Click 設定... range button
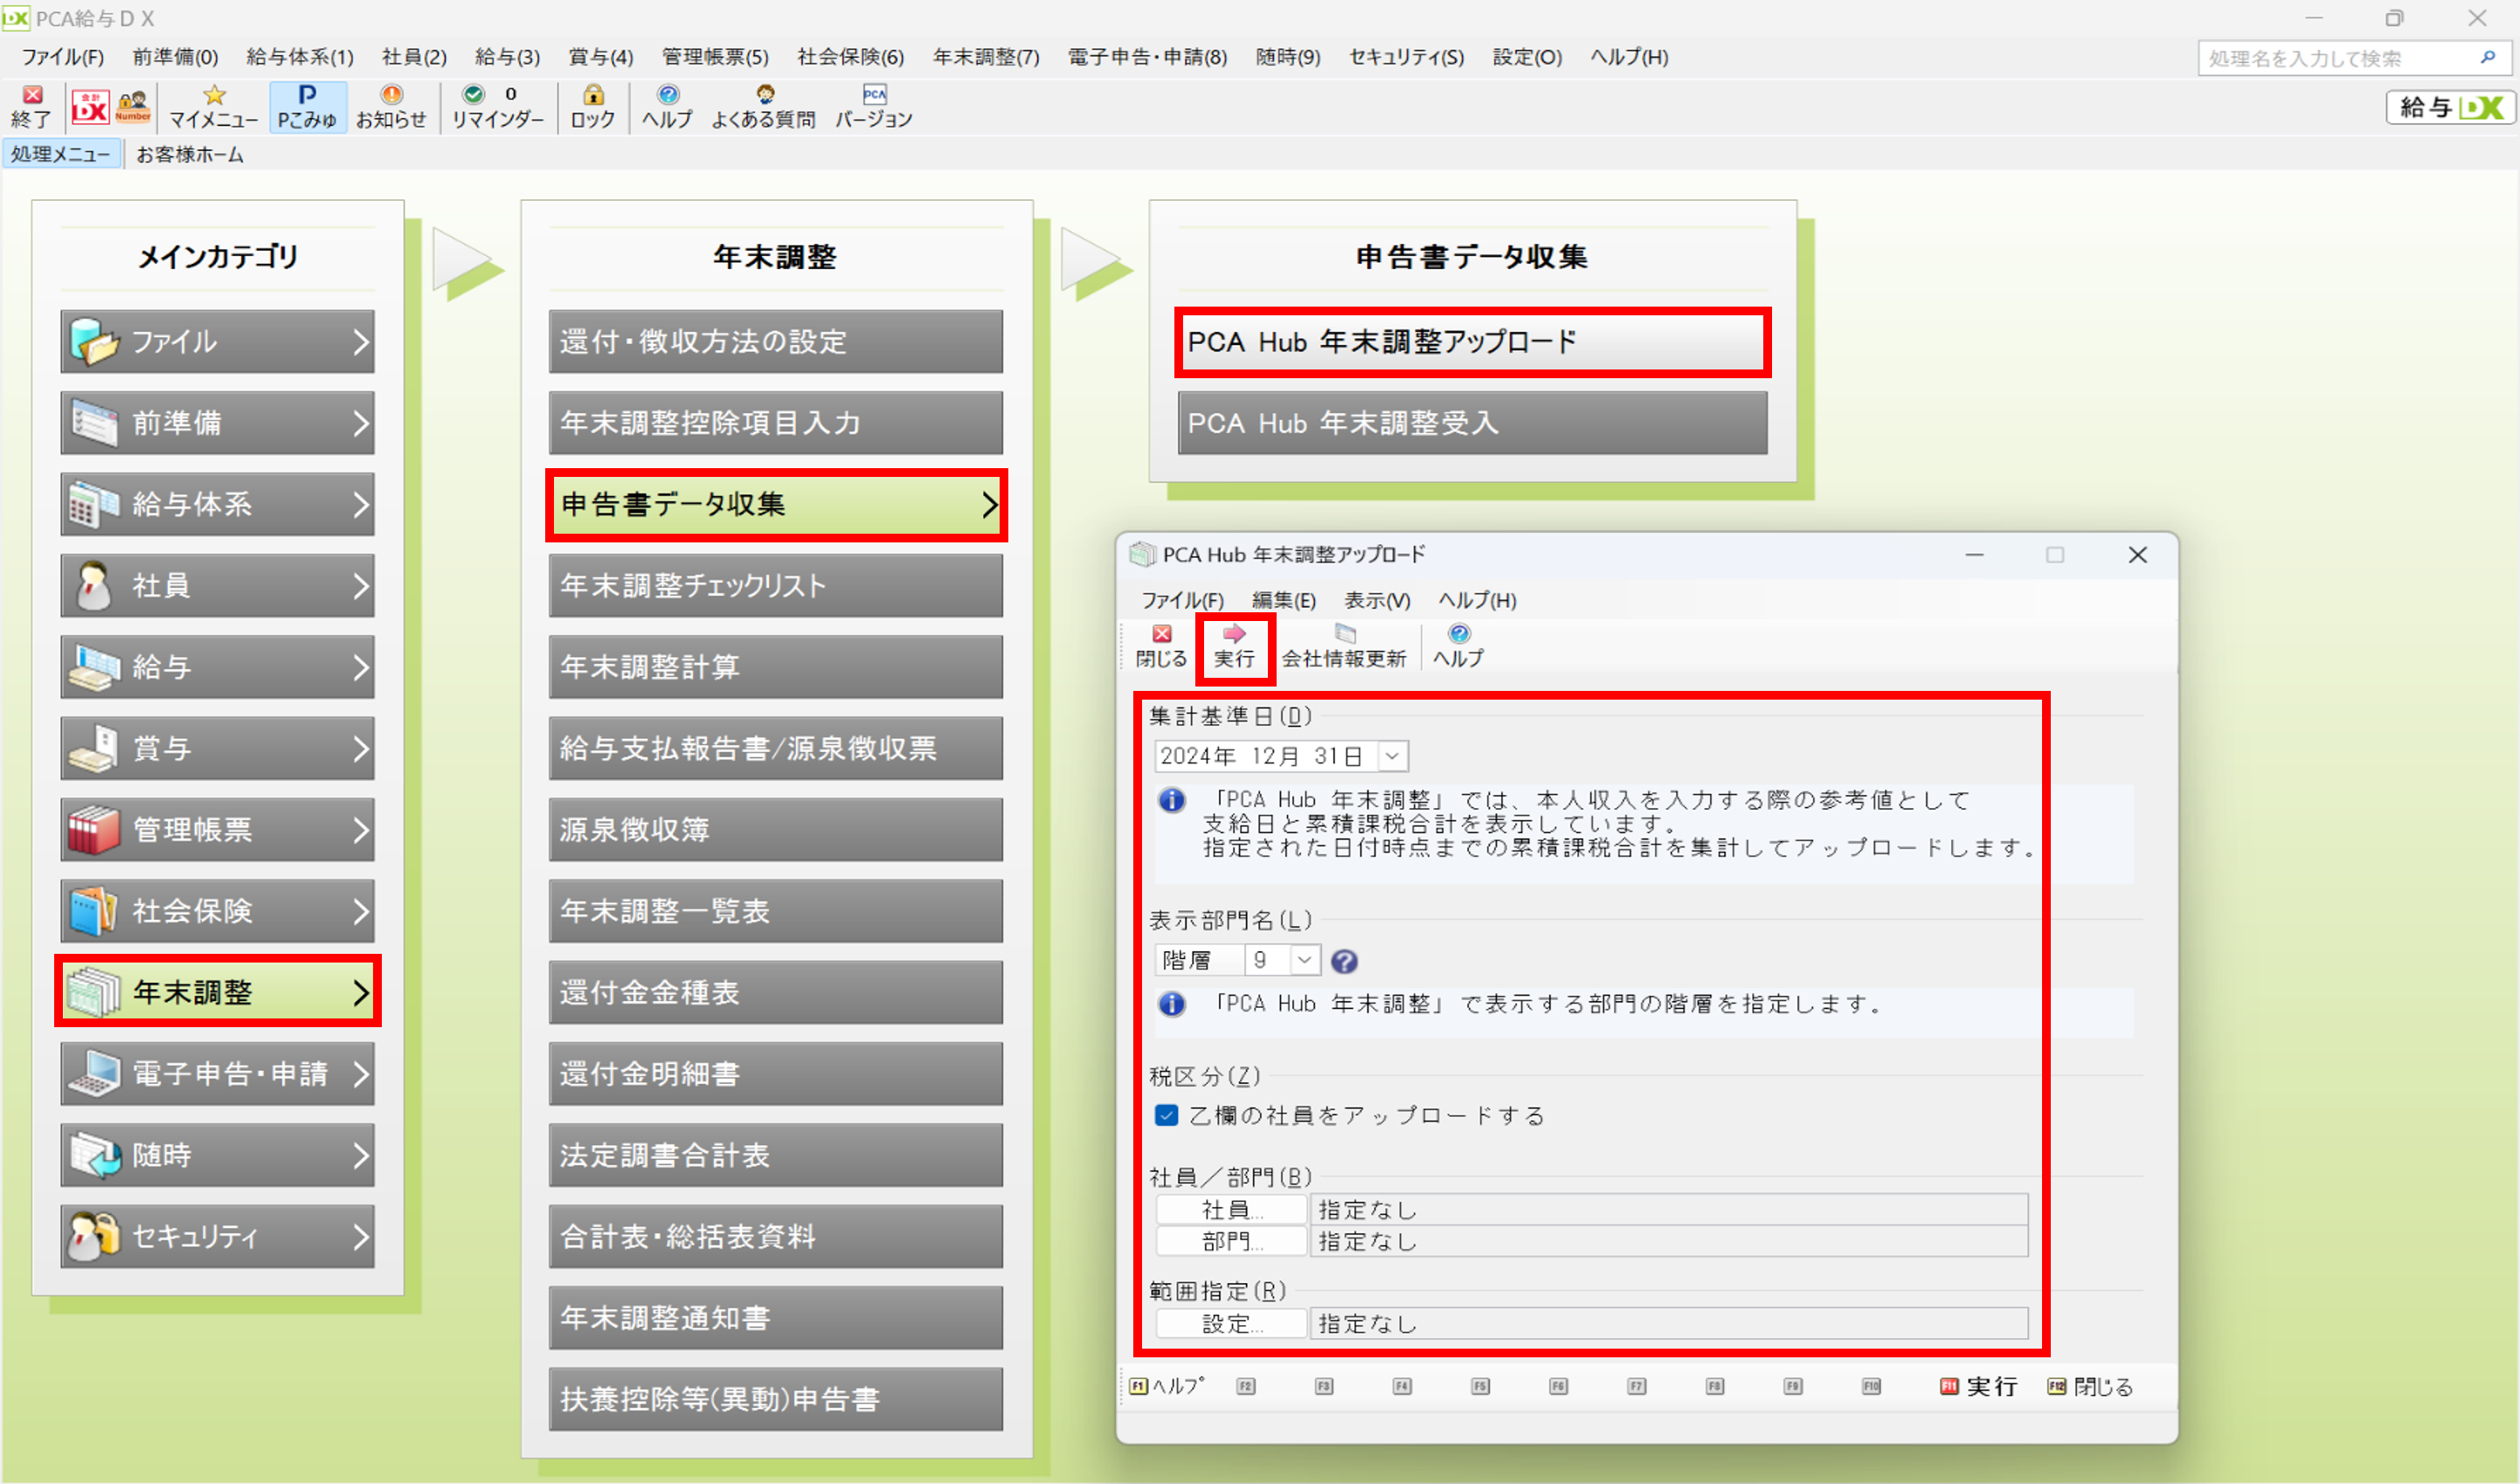2520x1484 pixels. tap(1230, 1324)
